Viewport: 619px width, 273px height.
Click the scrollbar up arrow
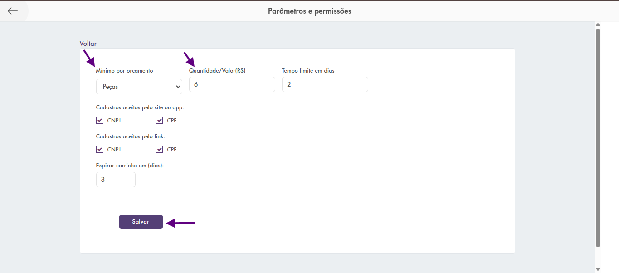598,25
